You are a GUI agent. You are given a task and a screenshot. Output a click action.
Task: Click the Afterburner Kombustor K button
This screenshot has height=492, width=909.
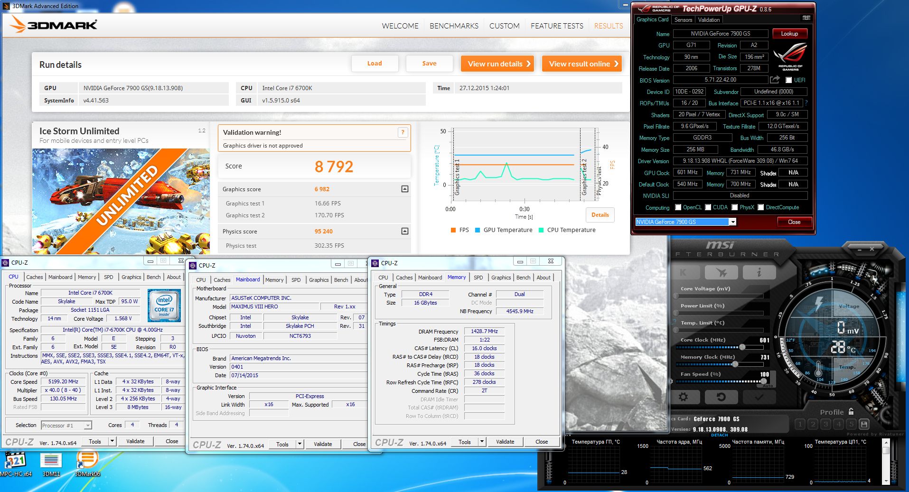tap(684, 272)
